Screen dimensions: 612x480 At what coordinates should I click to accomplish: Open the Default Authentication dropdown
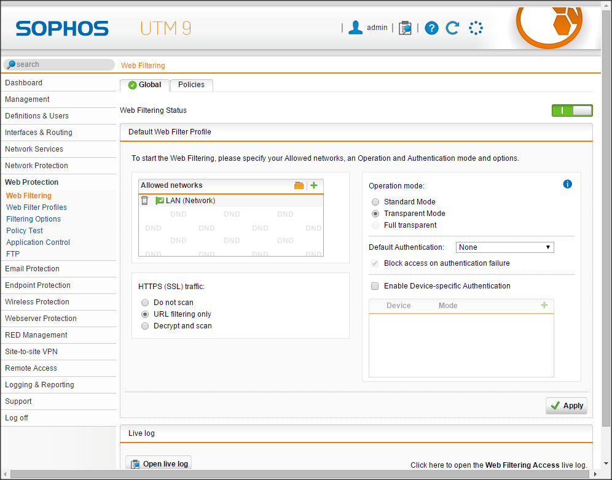pyautogui.click(x=504, y=247)
